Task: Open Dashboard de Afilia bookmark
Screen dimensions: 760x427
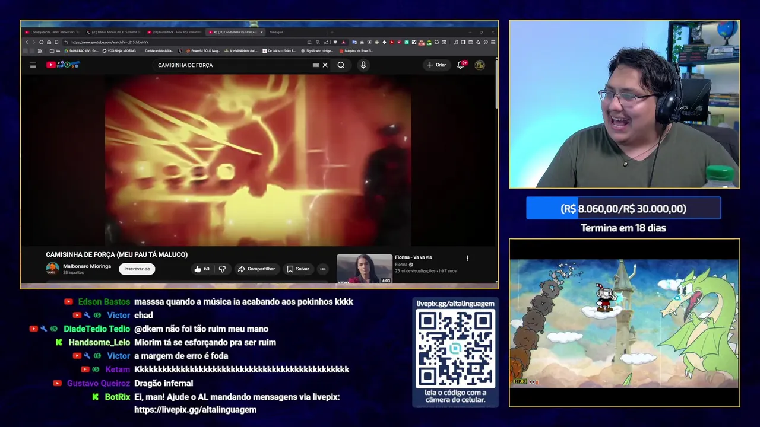Action: (x=159, y=51)
